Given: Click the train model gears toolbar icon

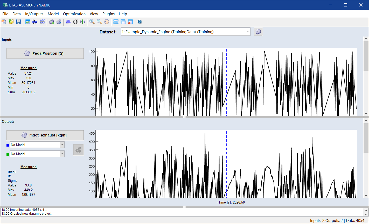Looking at the screenshot, I should pos(52,22).
